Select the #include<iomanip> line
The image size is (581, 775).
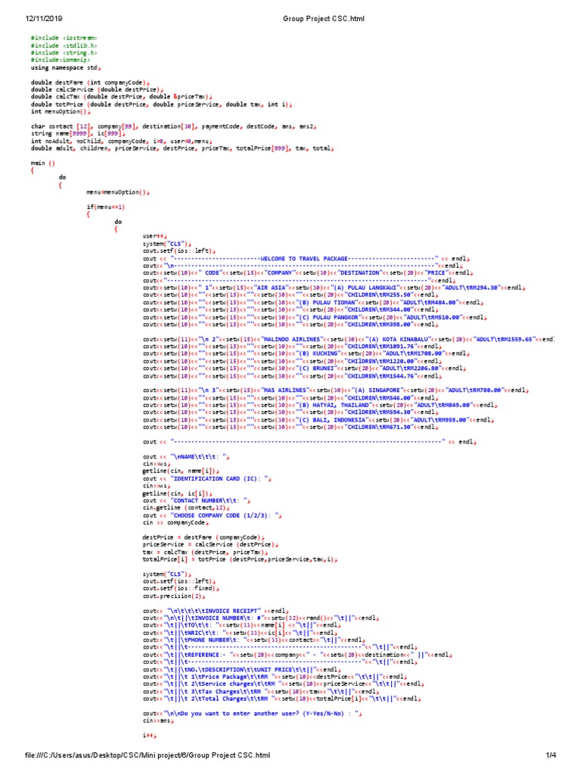[x=61, y=61]
